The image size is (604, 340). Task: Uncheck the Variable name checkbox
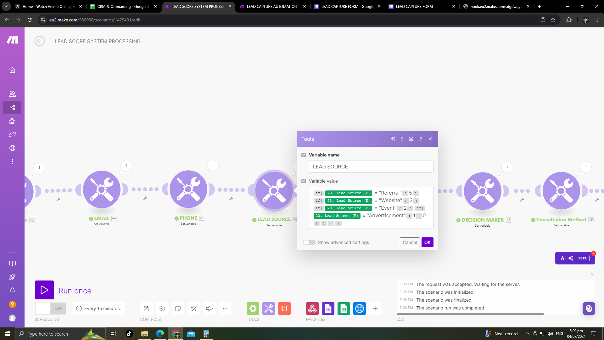click(x=304, y=155)
